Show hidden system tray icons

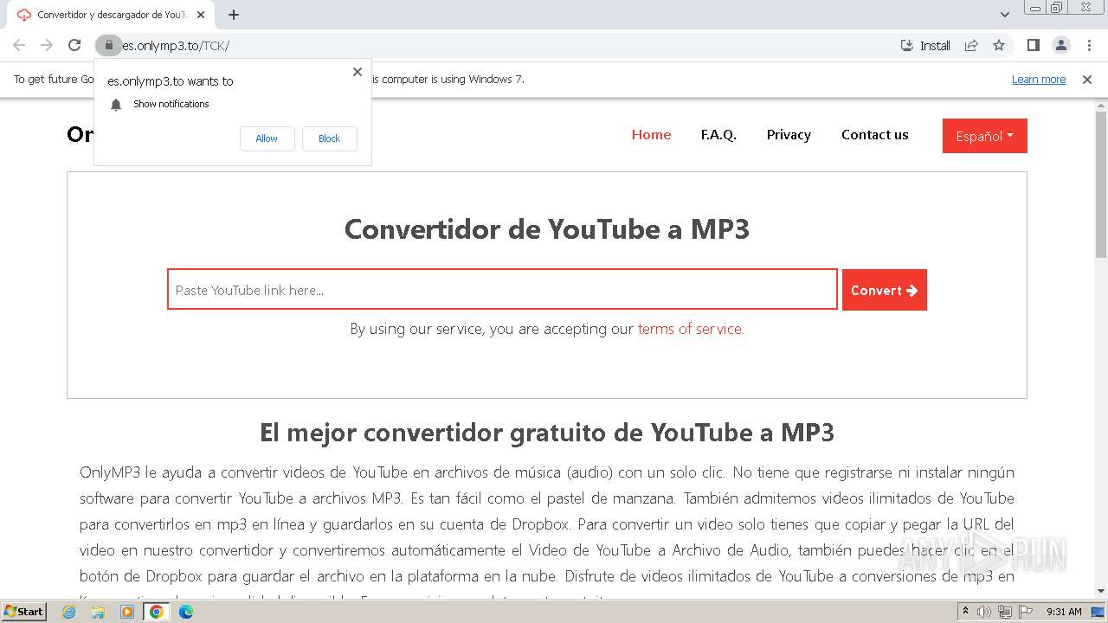click(965, 612)
